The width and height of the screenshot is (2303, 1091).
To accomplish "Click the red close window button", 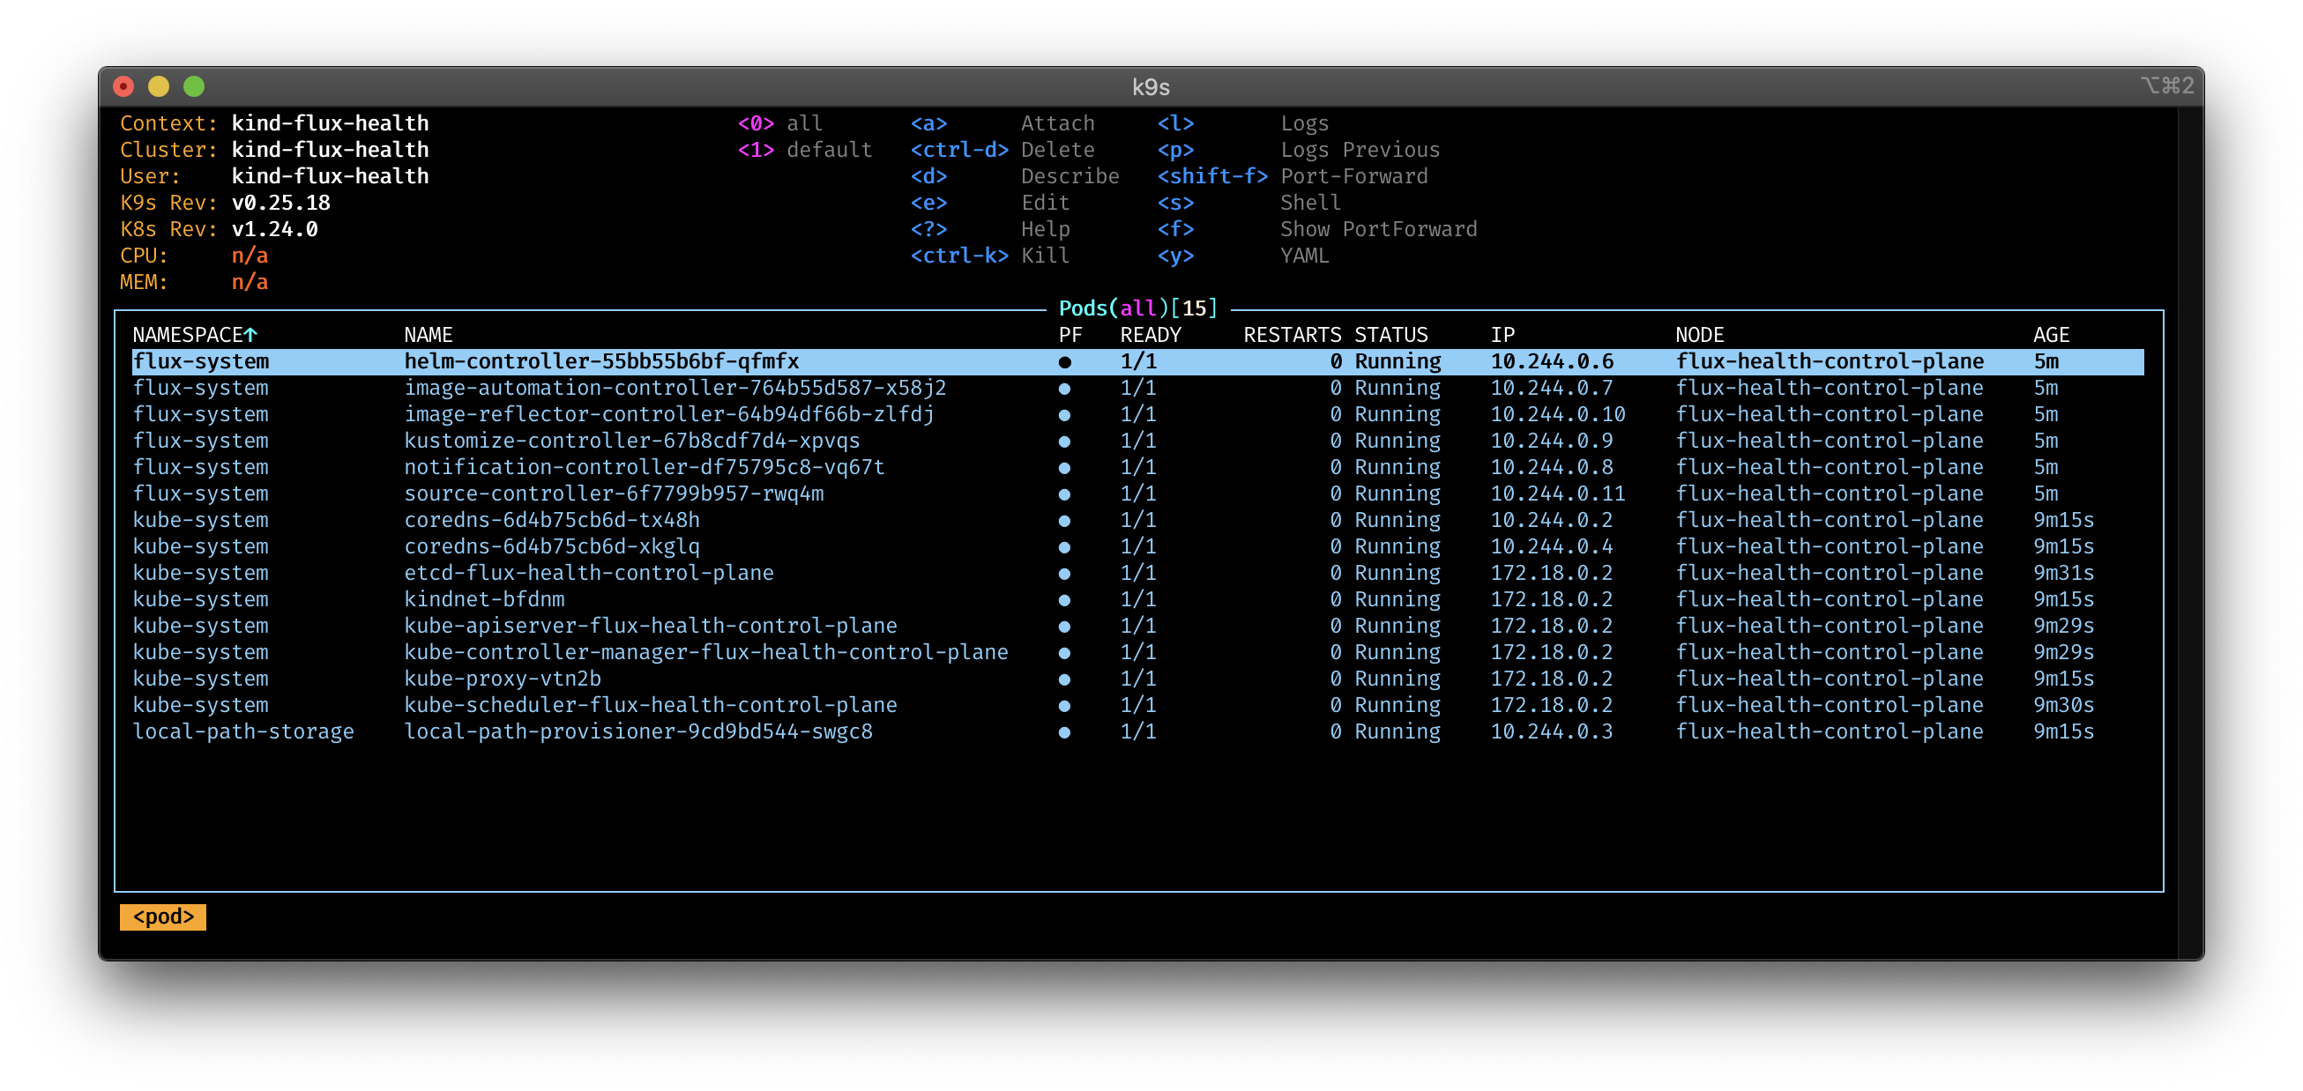I will [x=123, y=86].
